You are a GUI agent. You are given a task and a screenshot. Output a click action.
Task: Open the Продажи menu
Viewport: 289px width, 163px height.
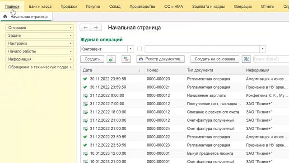pos(69,6)
